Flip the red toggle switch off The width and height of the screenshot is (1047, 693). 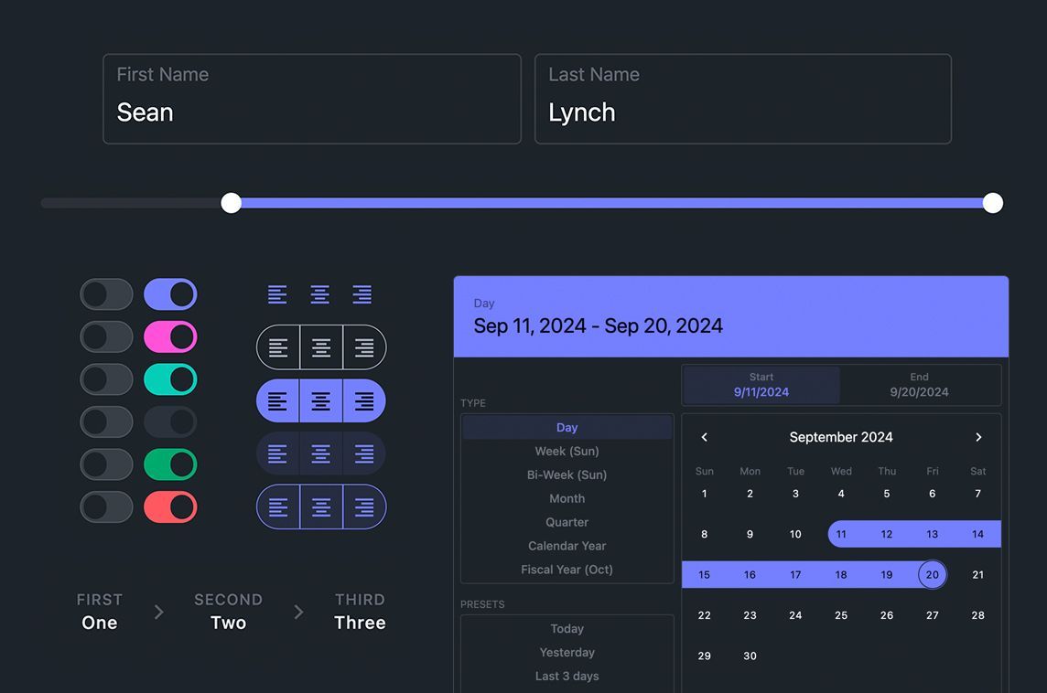170,506
